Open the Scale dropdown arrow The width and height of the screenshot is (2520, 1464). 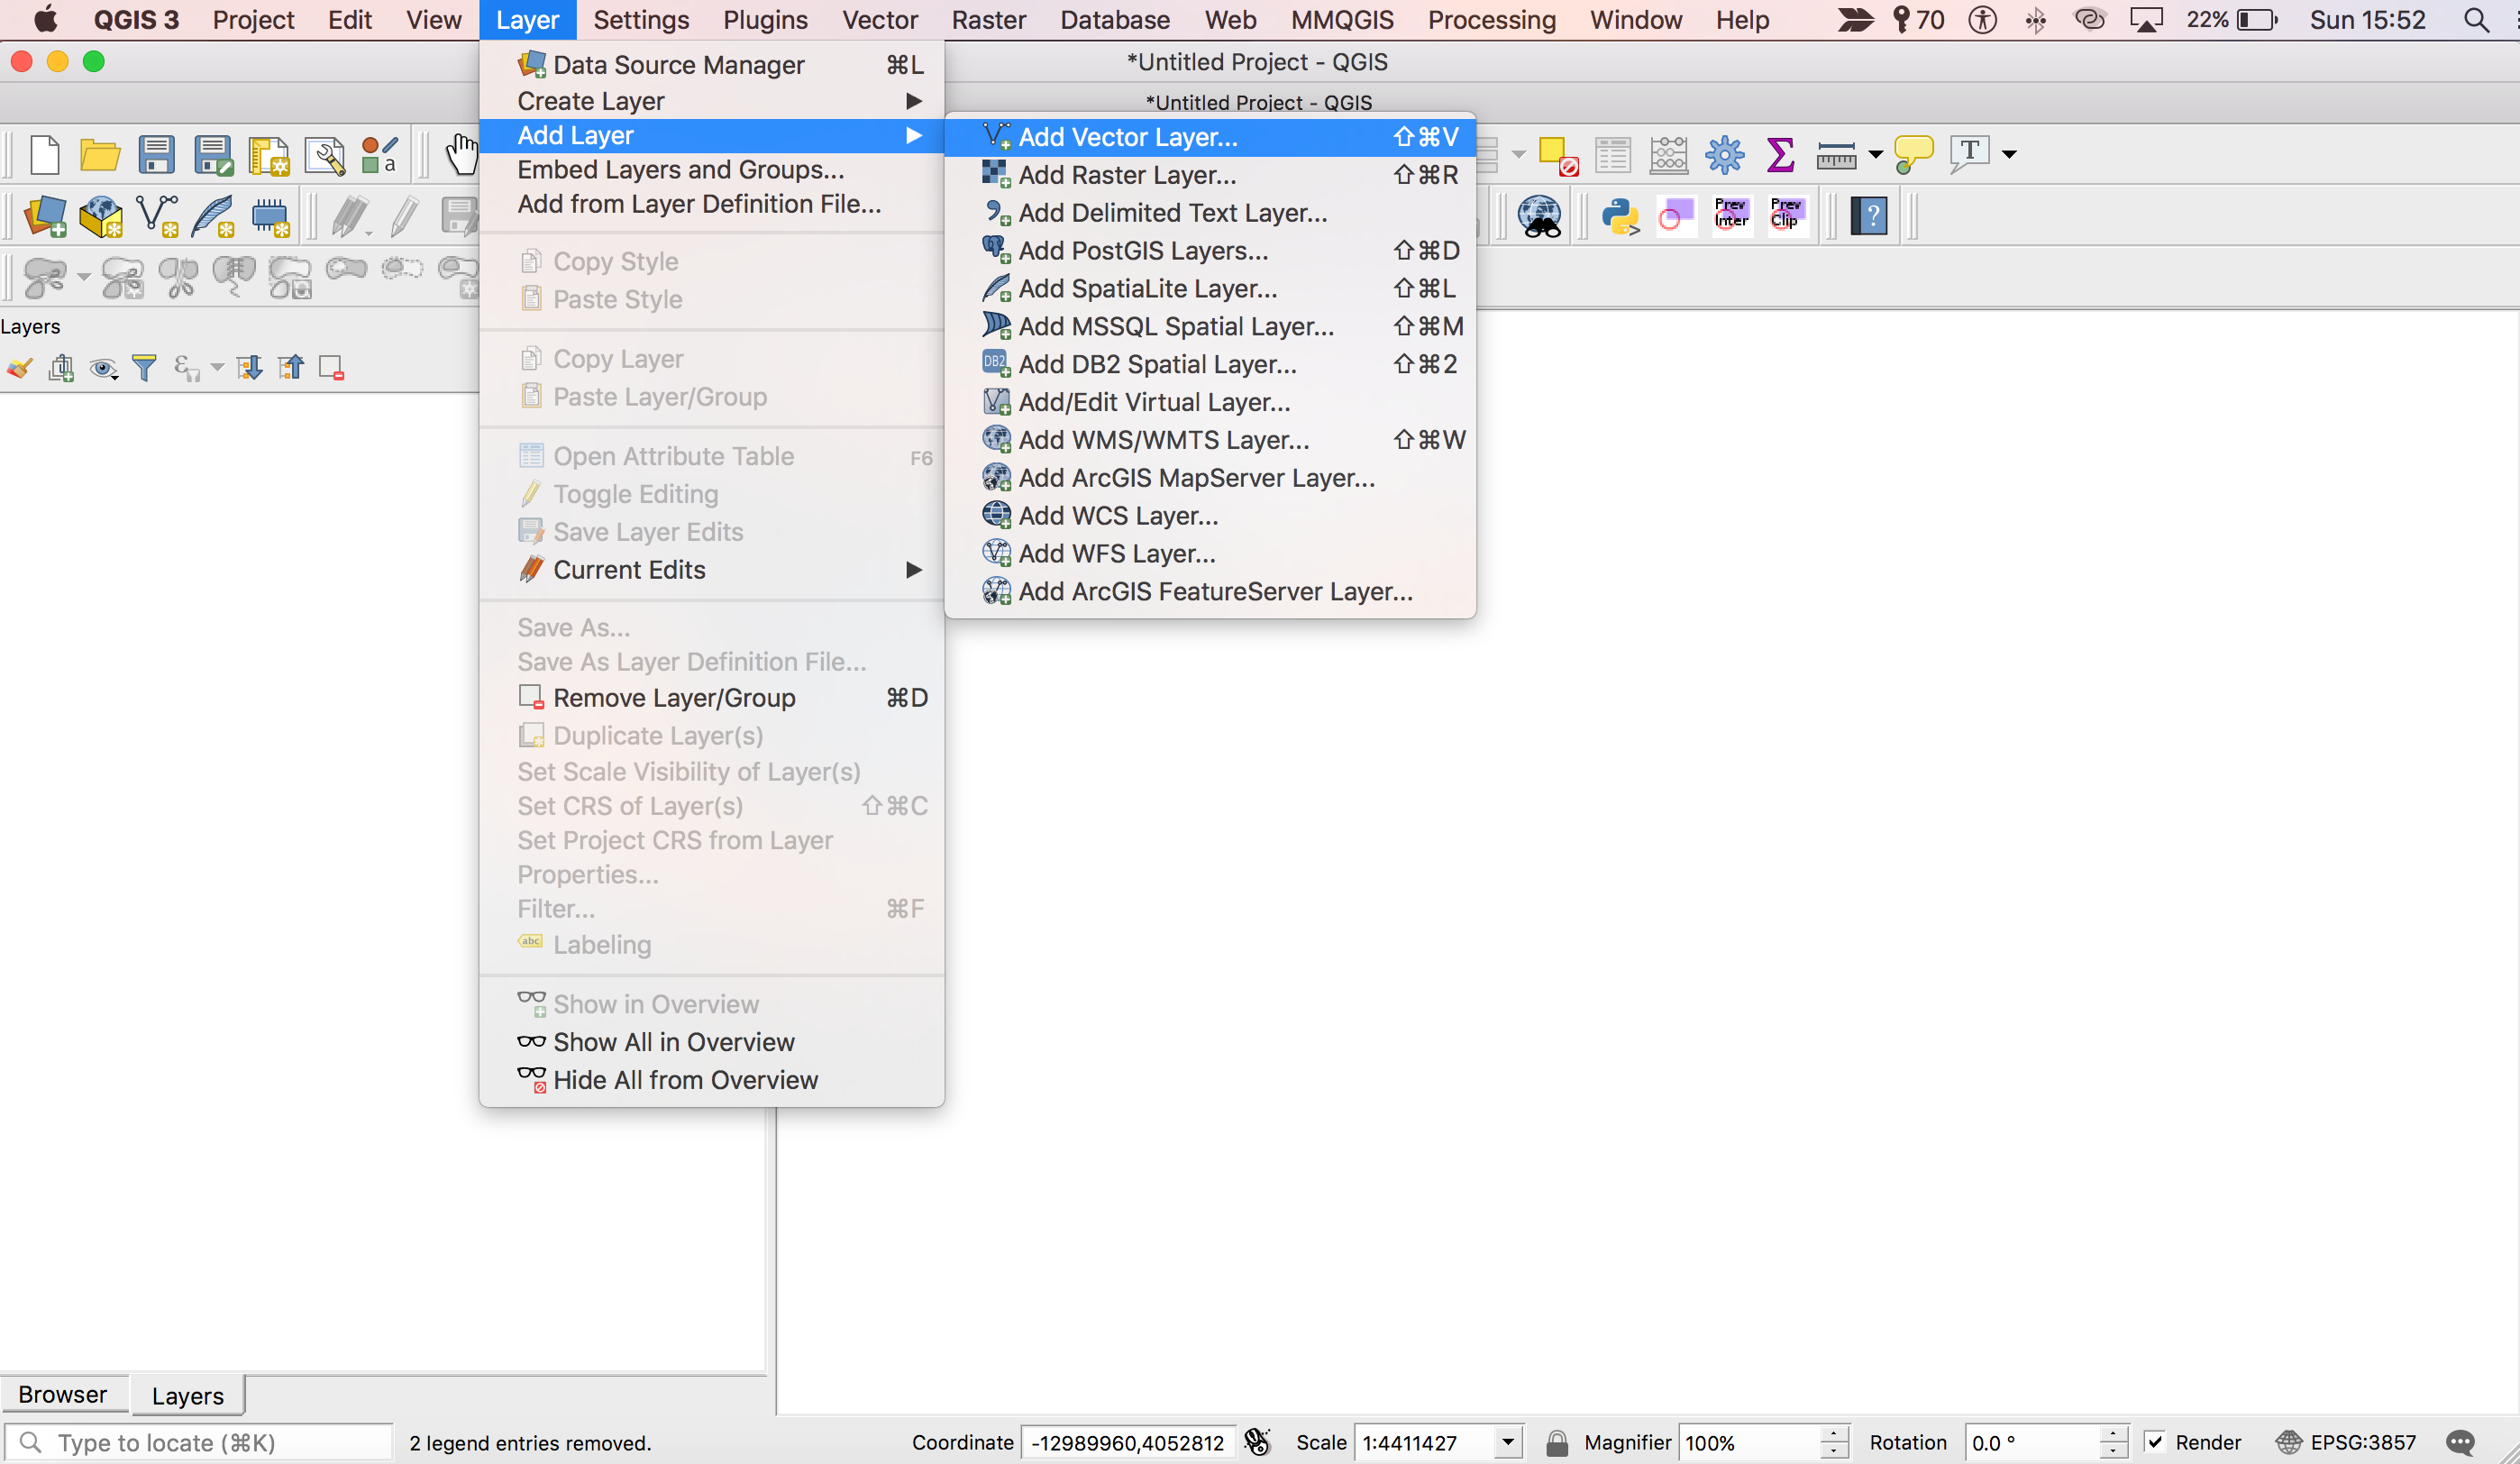pos(1507,1442)
